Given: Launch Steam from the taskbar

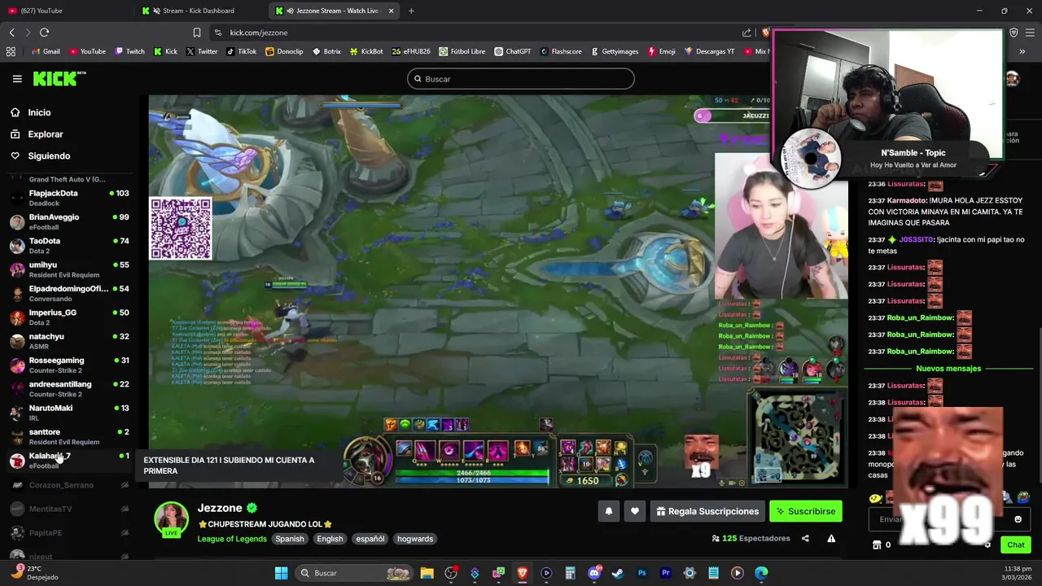Looking at the screenshot, I should (x=618, y=573).
